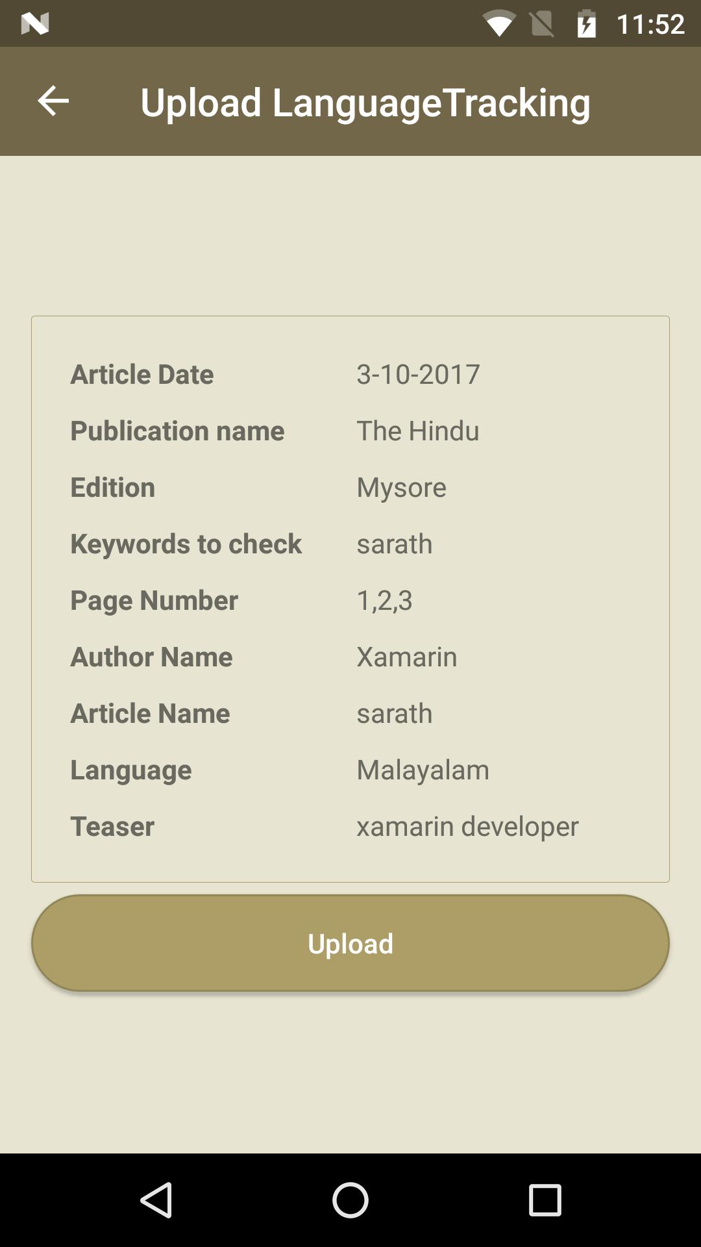701x1247 pixels.
Task: Tap the Android recent apps button
Action: pos(545,1200)
